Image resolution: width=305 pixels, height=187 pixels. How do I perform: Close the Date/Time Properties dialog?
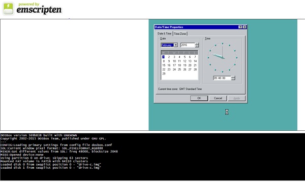(245, 27)
